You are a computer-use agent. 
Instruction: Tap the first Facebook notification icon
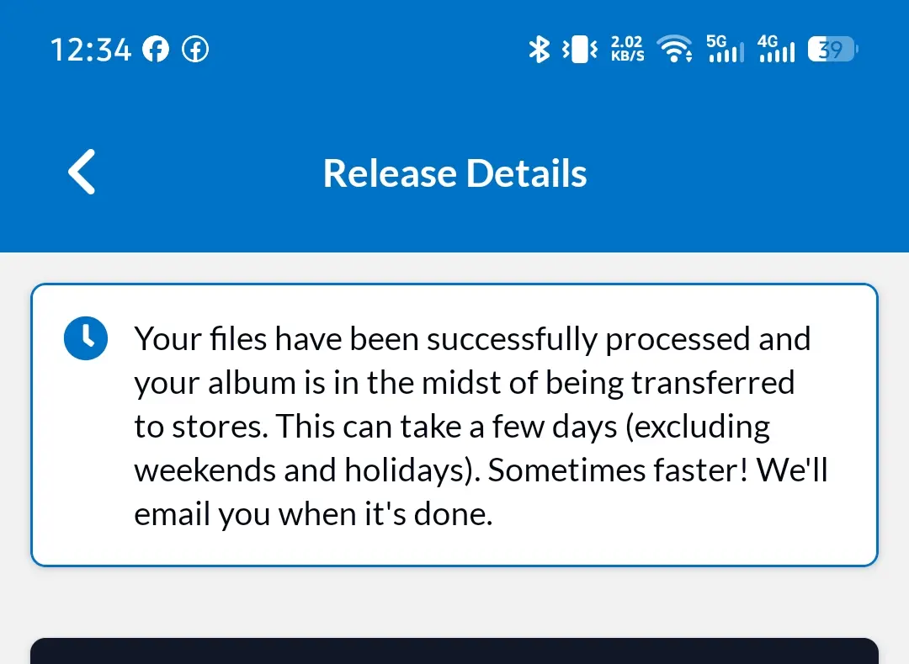pyautogui.click(x=156, y=50)
